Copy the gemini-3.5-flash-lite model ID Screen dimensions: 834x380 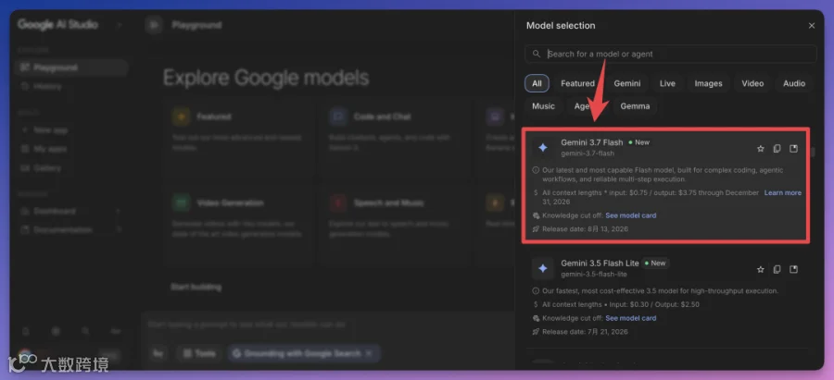[777, 270]
